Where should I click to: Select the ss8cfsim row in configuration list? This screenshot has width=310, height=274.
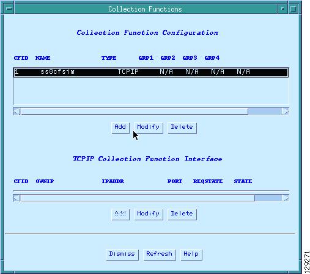[151, 72]
